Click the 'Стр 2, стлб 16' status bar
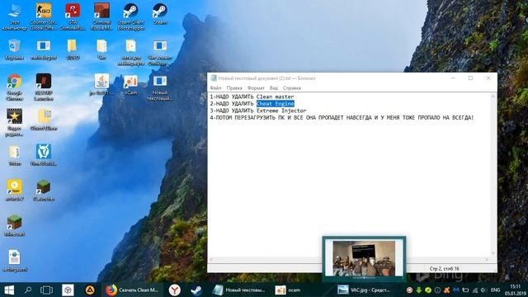The height and width of the screenshot is (297, 528). tap(444, 269)
